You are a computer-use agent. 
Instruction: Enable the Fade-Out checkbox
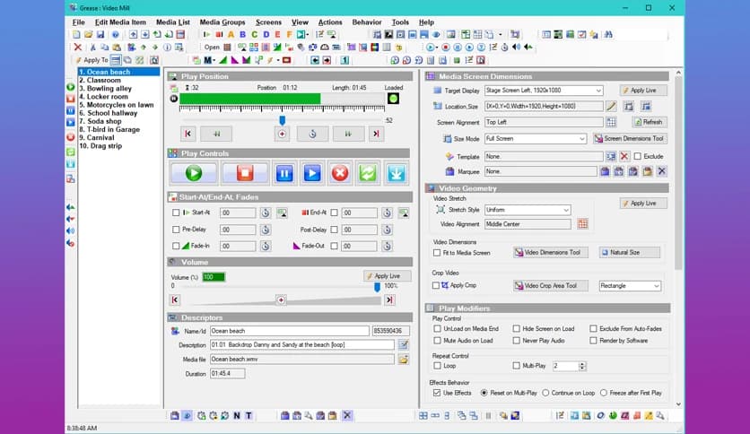point(335,246)
